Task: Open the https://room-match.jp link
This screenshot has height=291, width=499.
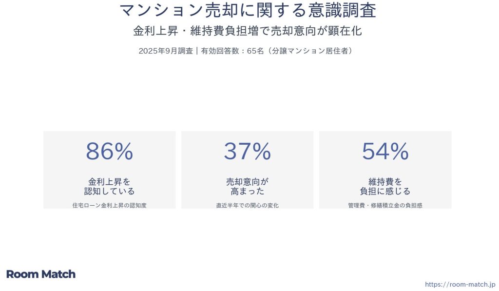Action: [460, 284]
